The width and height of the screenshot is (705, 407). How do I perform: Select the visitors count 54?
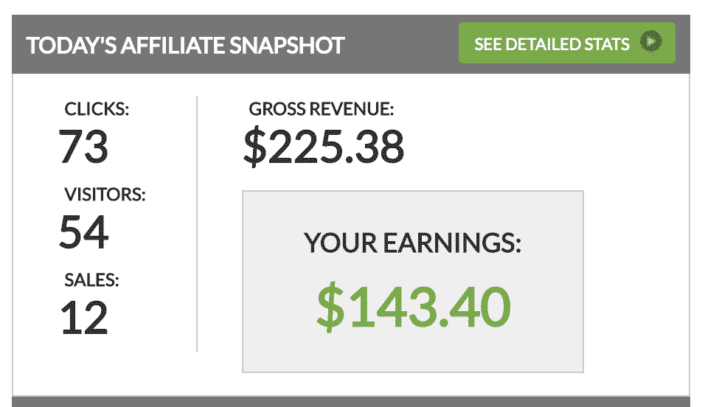tap(84, 232)
